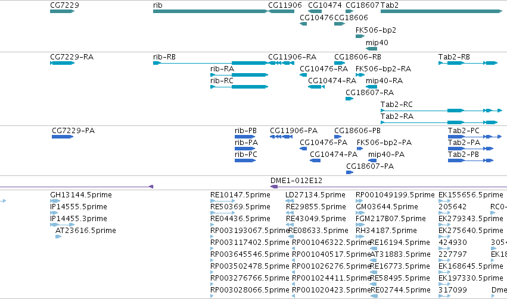The height and width of the screenshot is (299, 507).
Task: Select the FK506-bp2-RA transcript label
Action: pos(383,69)
